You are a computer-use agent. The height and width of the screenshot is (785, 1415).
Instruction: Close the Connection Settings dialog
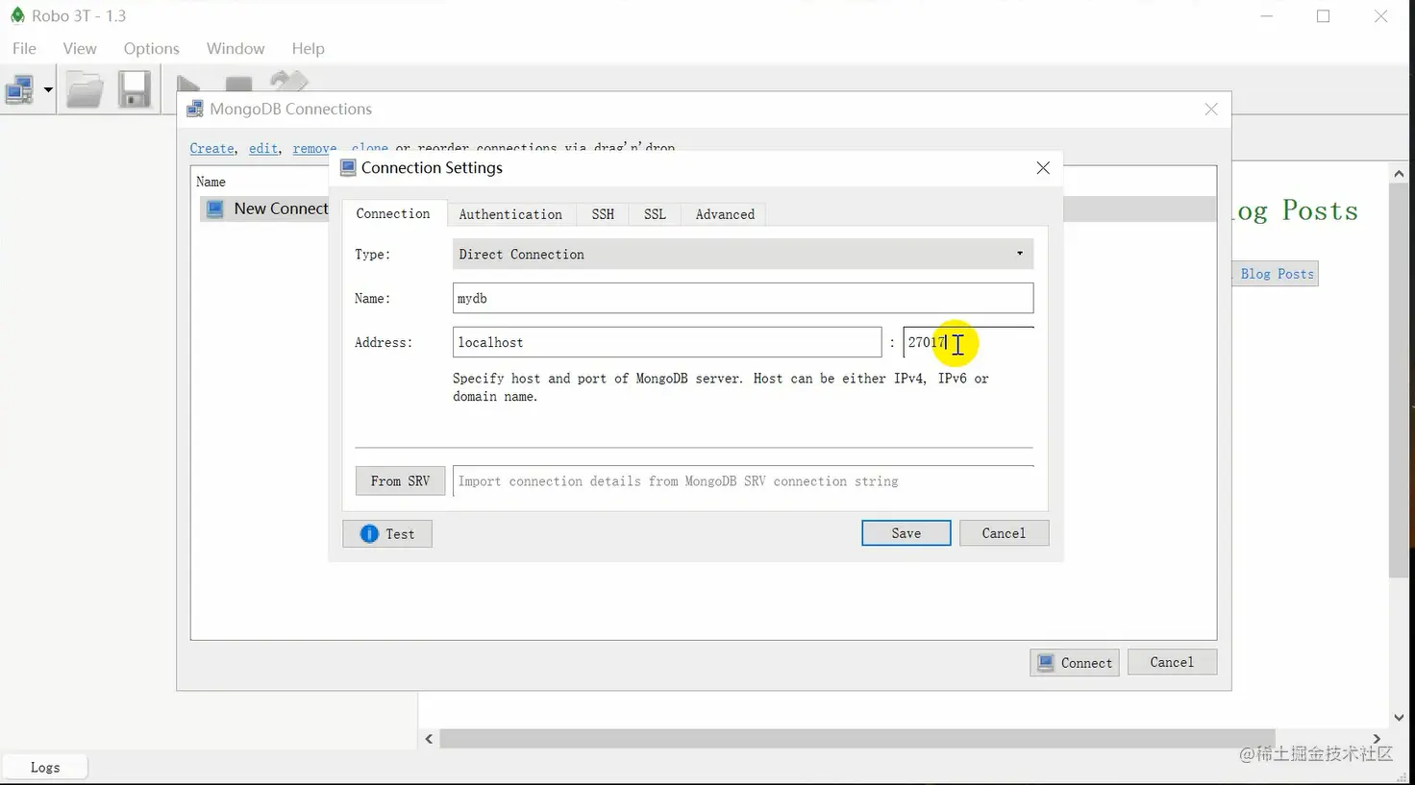click(1043, 168)
